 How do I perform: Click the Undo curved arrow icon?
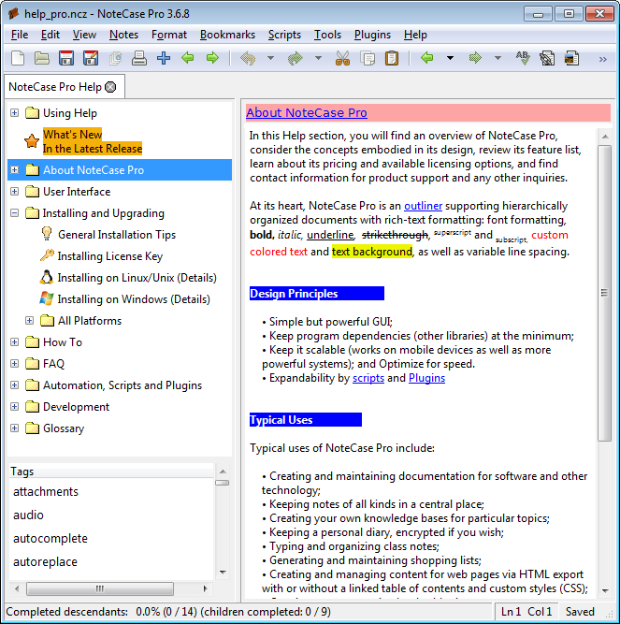point(248,58)
